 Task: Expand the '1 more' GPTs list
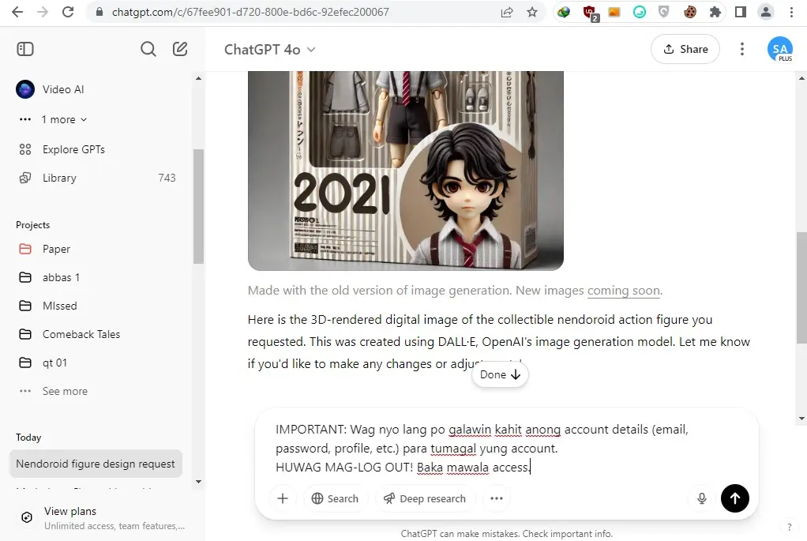tap(64, 119)
